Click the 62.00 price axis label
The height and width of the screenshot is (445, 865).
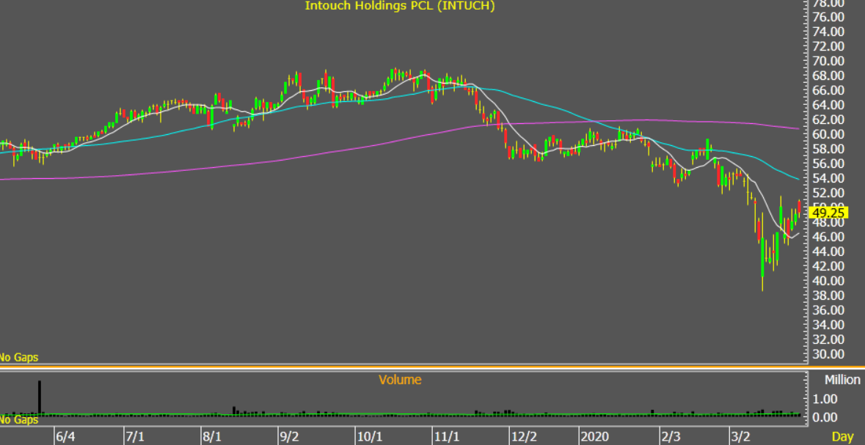coord(829,119)
